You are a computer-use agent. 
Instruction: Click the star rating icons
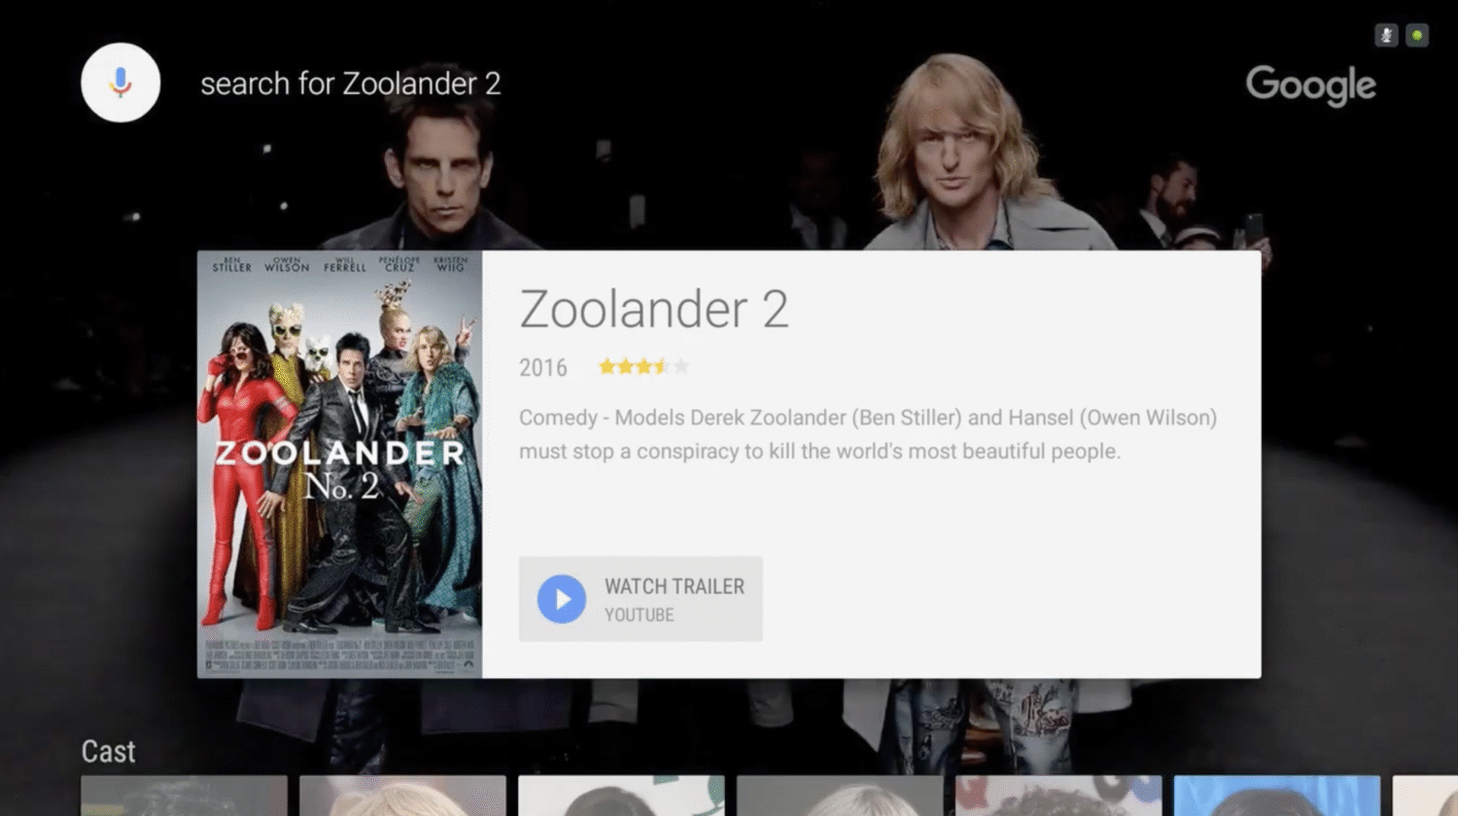[x=643, y=367]
